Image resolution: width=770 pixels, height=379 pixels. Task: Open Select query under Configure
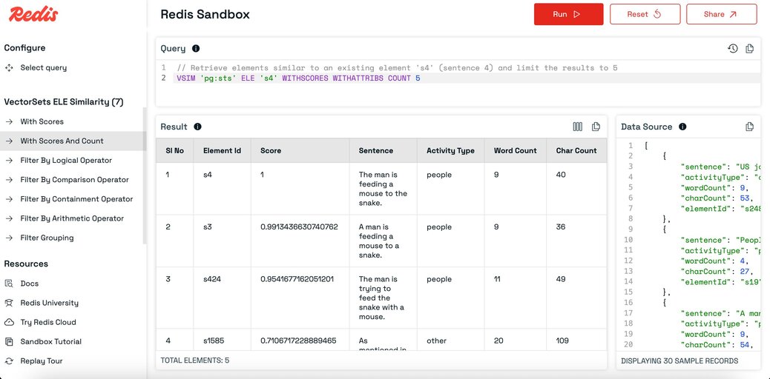tap(43, 67)
